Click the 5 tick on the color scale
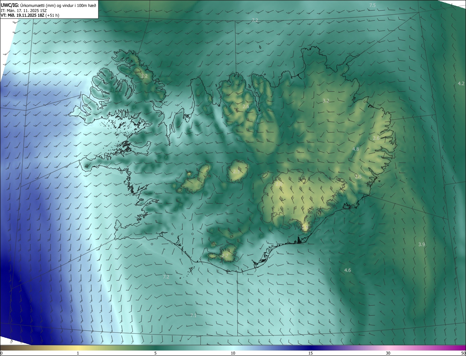Image resolution: width=466 pixels, height=356 pixels. pos(155,353)
